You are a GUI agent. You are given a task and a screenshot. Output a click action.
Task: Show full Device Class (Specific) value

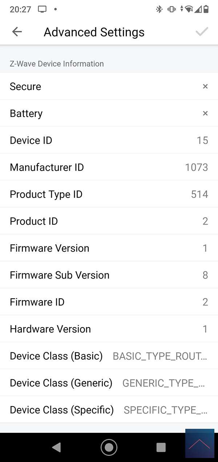click(x=166, y=410)
